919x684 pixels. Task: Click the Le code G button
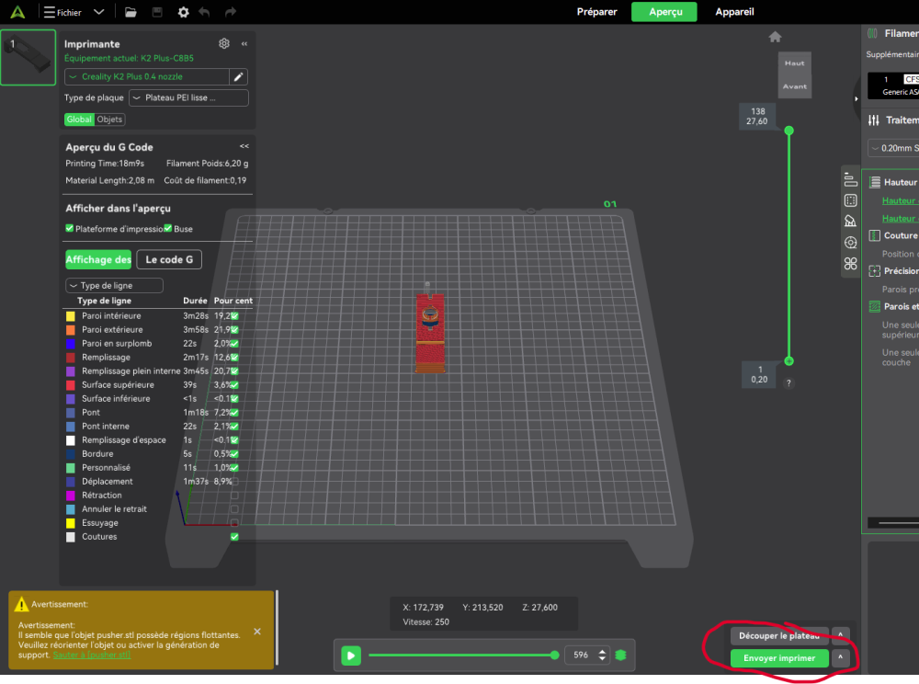(x=169, y=259)
